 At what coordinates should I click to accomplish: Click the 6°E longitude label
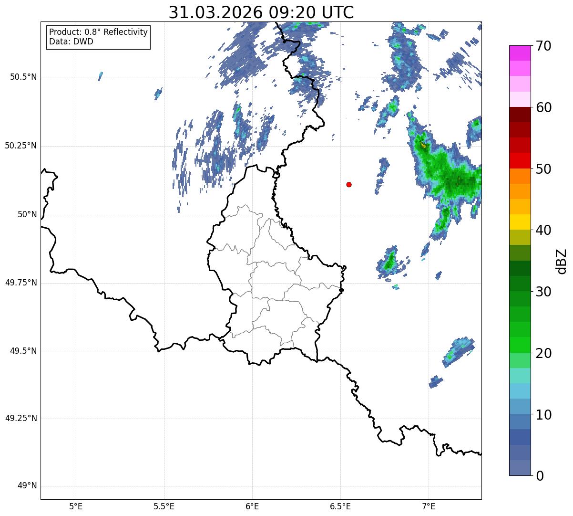point(252,506)
